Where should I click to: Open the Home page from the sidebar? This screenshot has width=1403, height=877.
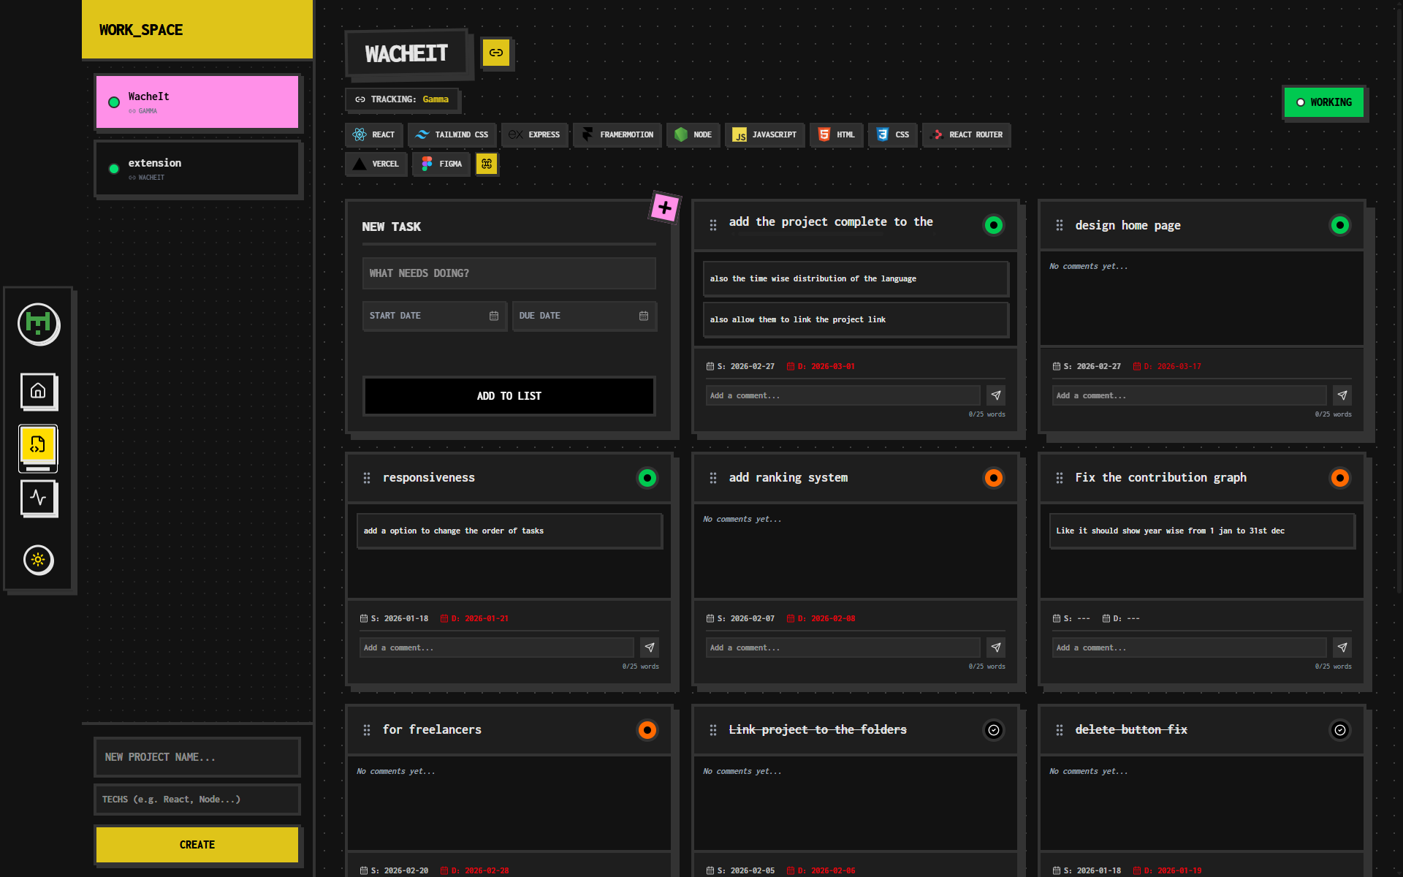pyautogui.click(x=38, y=391)
